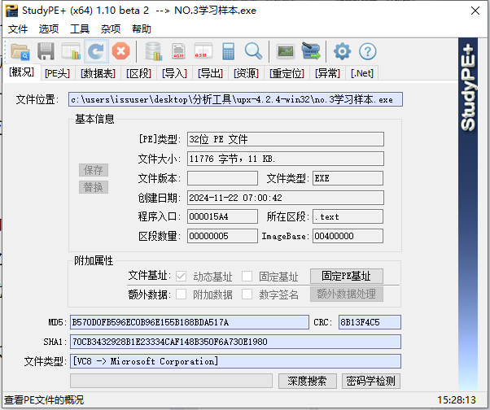490x410 pixels.
Task: Click the 密码学检测 button
Action: pyautogui.click(x=371, y=381)
